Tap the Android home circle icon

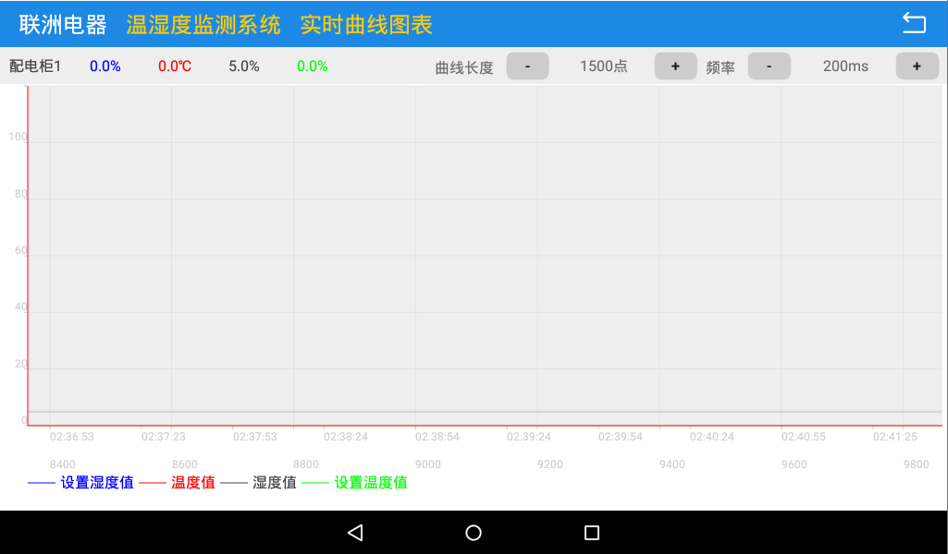(473, 532)
